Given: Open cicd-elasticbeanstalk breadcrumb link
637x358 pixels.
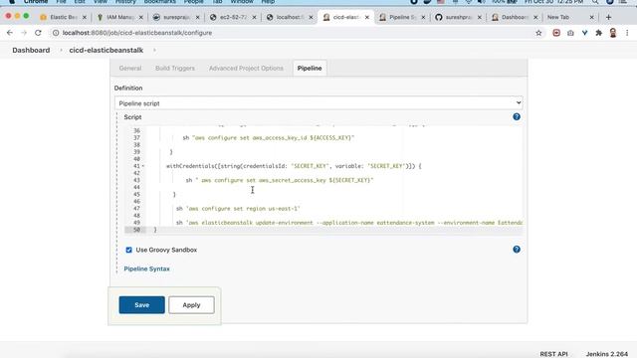Looking at the screenshot, I should [x=106, y=50].
